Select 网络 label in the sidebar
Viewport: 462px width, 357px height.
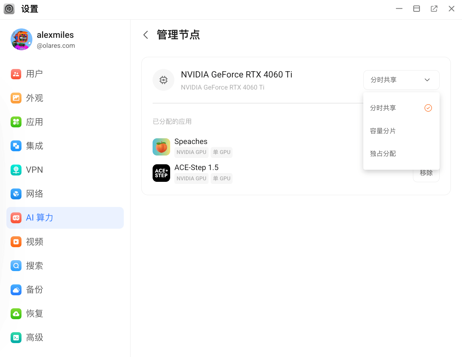[x=35, y=194]
